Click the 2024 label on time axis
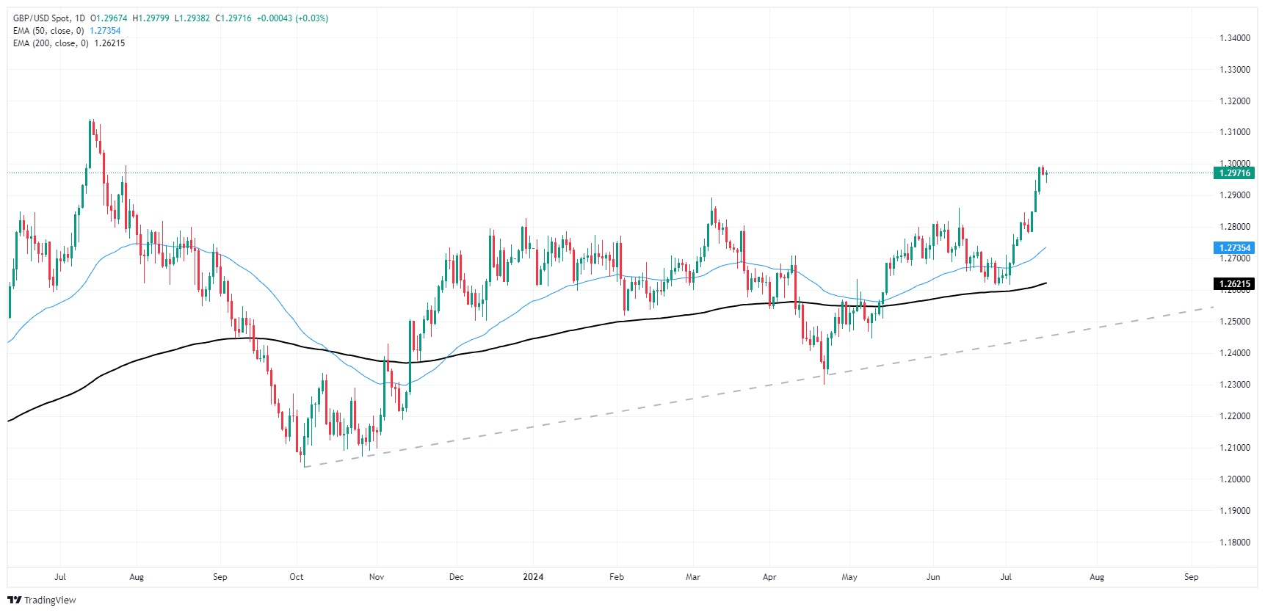 533,577
